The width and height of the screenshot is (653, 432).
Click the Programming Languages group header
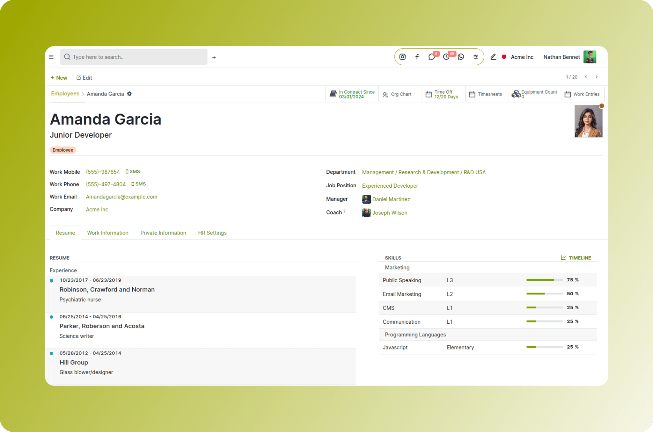[x=488, y=335]
